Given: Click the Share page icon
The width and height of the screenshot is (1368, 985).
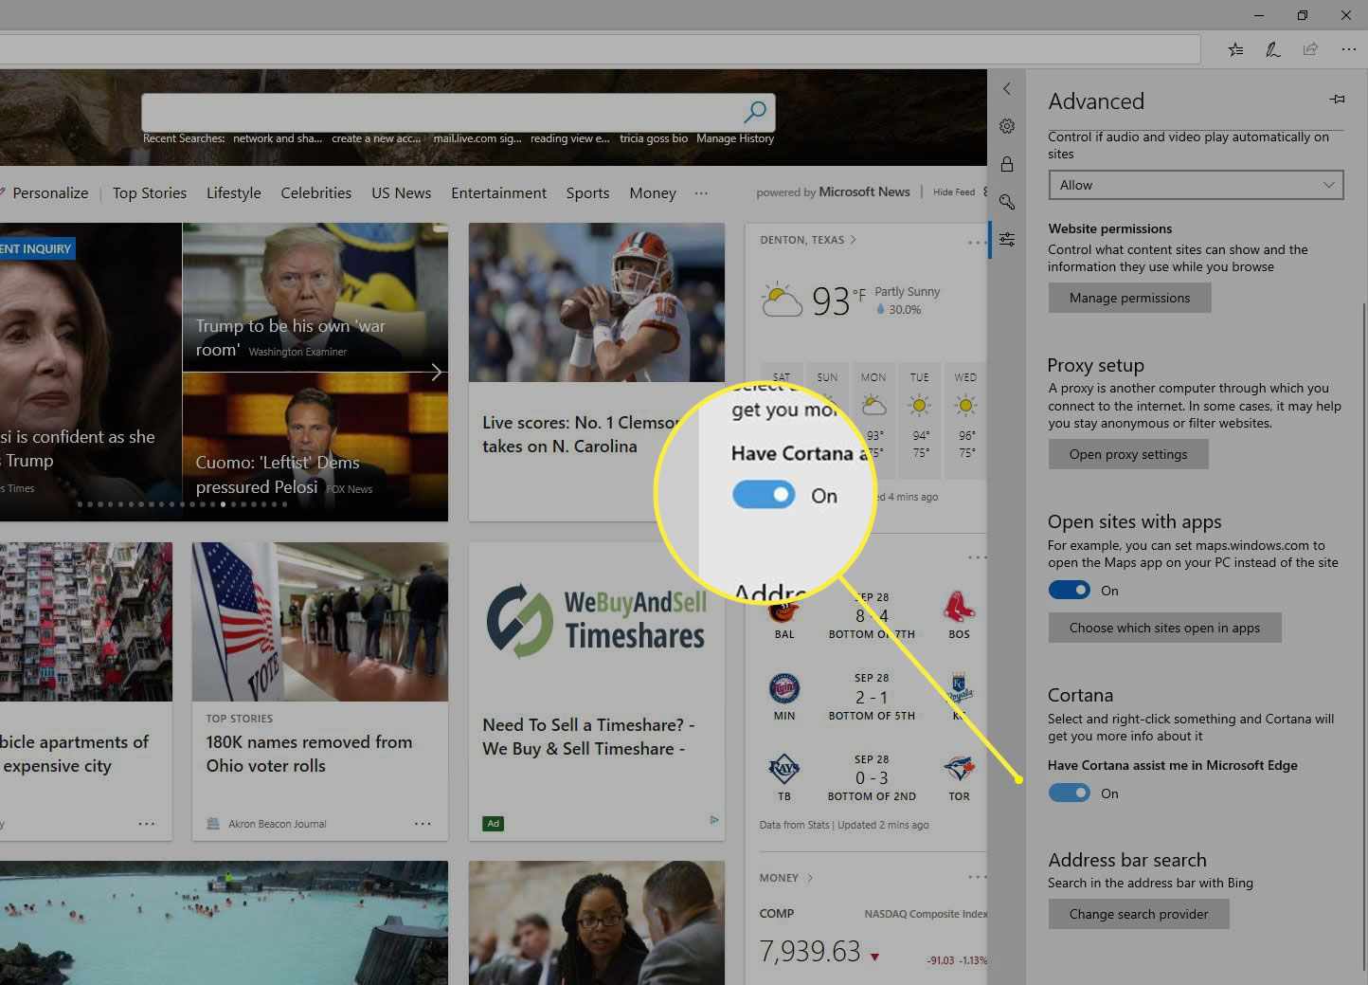Looking at the screenshot, I should coord(1310,49).
